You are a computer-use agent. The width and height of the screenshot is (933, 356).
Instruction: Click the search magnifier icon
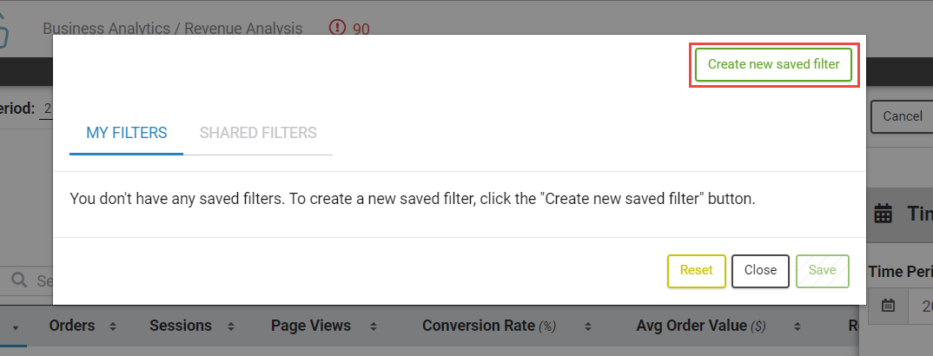click(19, 280)
